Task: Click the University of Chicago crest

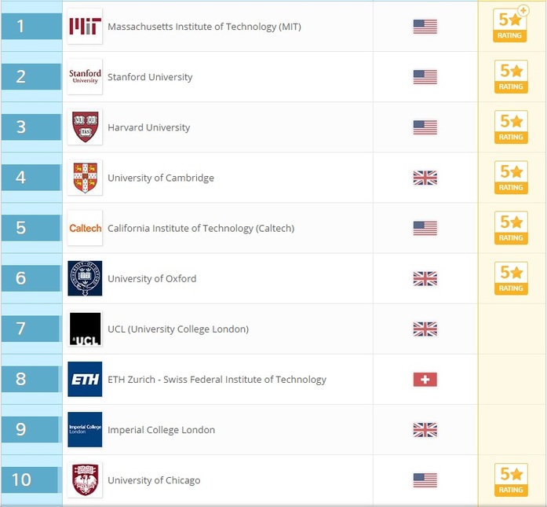Action: [x=85, y=479]
